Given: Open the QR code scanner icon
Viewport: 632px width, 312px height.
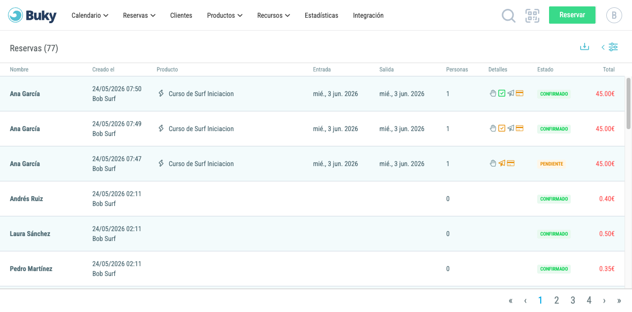Looking at the screenshot, I should tap(532, 16).
